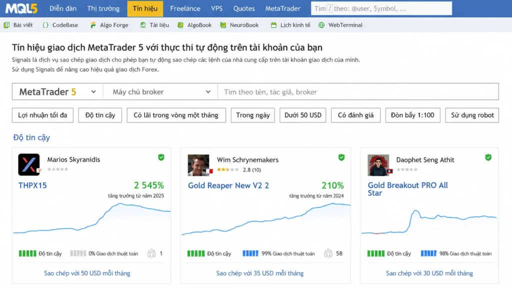Screen dimensions: 512x288
Task: Click the 2.8 (10) rating text
Action: [x=252, y=170]
